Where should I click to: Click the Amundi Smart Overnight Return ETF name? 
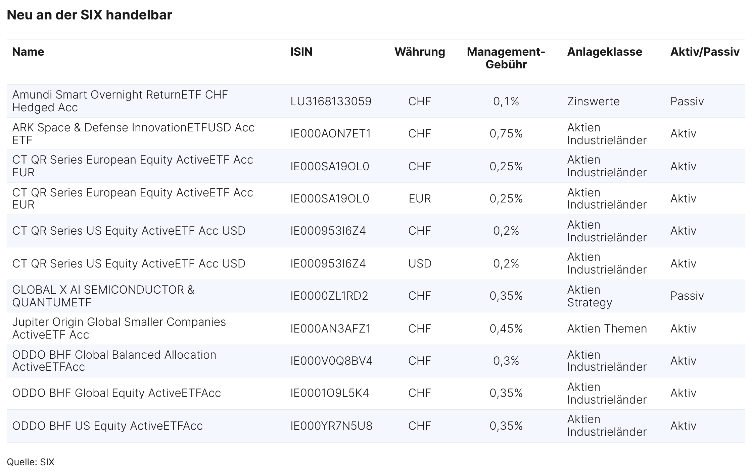120,101
